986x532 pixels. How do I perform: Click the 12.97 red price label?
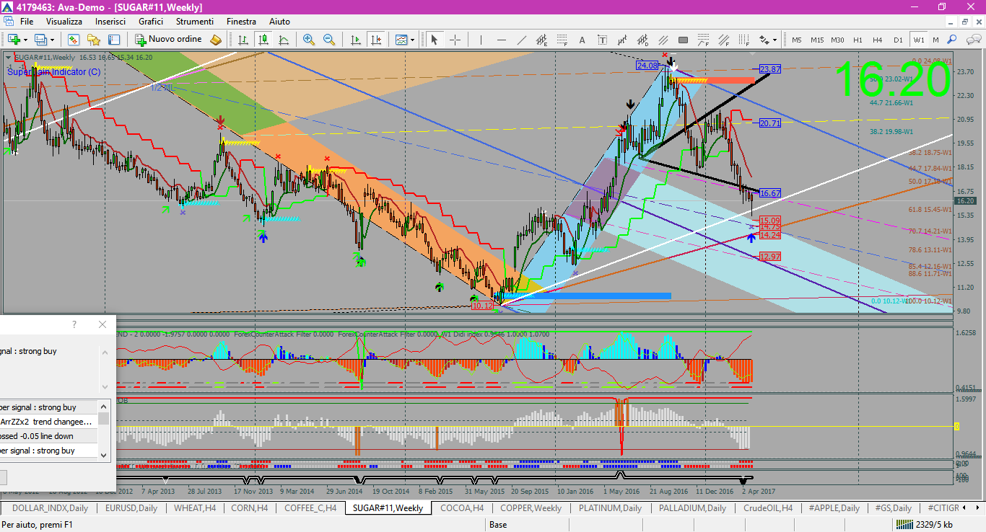[x=770, y=257]
